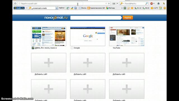Click the поиск@mail.ru page logo
Screen dimensions: 179x101
(56, 18)
